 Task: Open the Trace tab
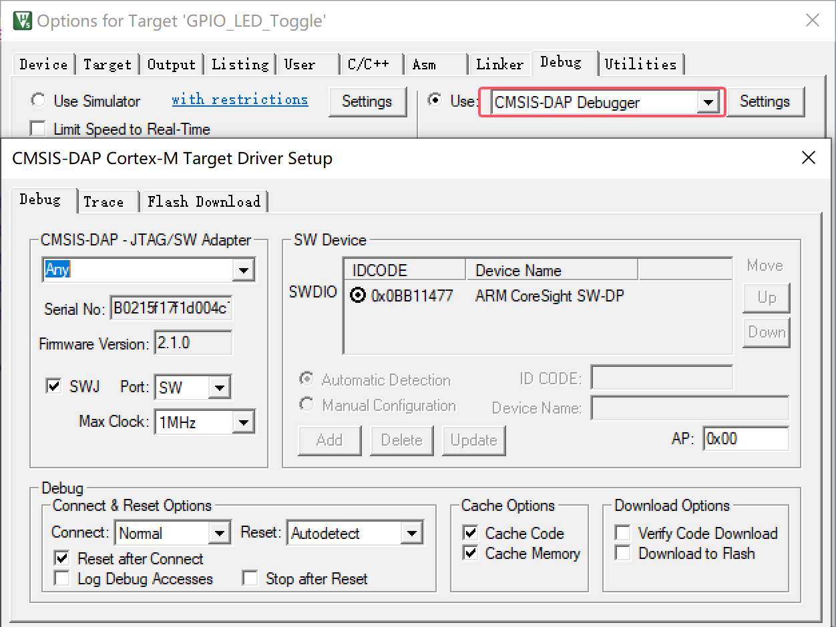(103, 201)
